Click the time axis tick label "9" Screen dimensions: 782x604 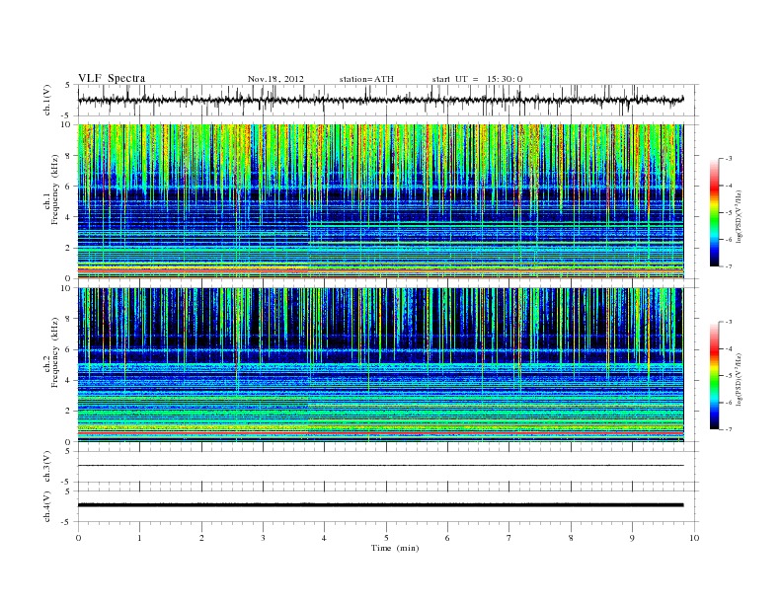click(x=632, y=538)
